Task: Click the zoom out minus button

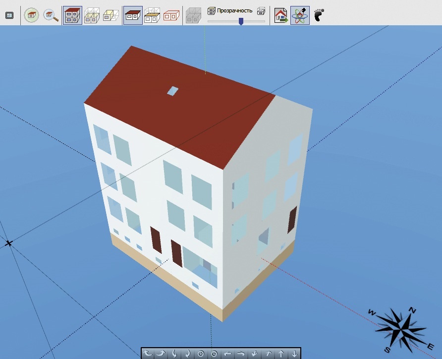Action: (214, 354)
